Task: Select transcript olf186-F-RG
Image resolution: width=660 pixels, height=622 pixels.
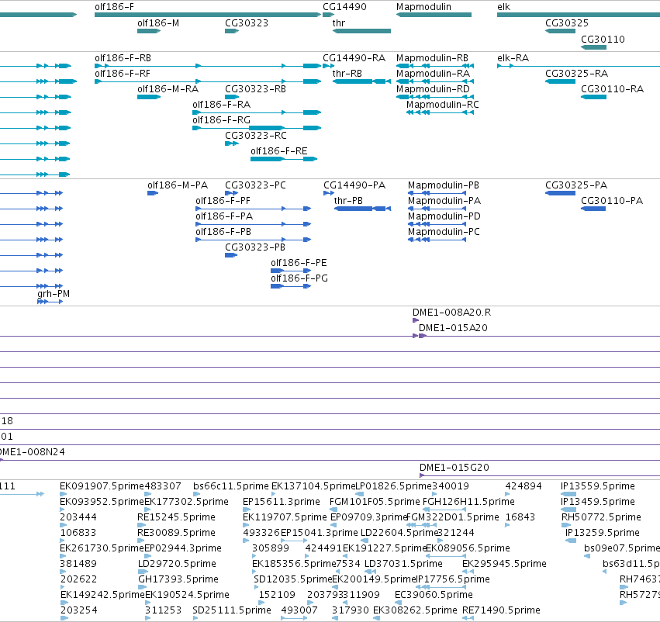Action: click(257, 128)
